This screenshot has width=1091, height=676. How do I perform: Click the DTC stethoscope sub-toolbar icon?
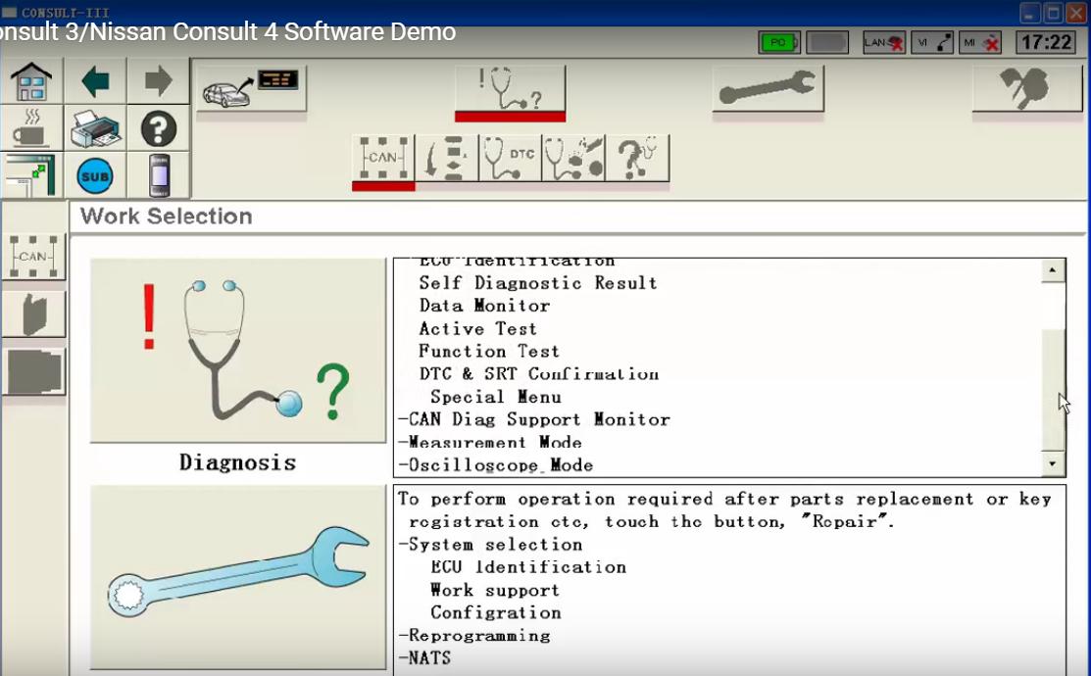click(x=510, y=159)
